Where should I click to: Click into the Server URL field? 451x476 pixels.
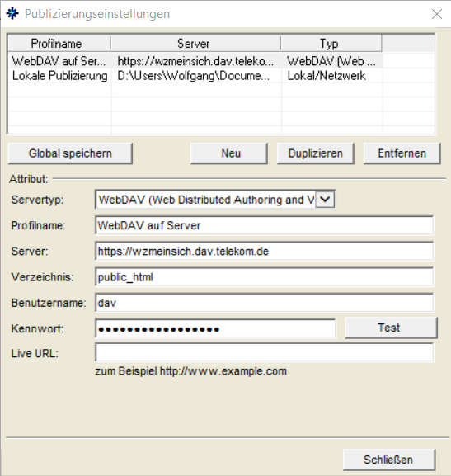[x=265, y=251]
